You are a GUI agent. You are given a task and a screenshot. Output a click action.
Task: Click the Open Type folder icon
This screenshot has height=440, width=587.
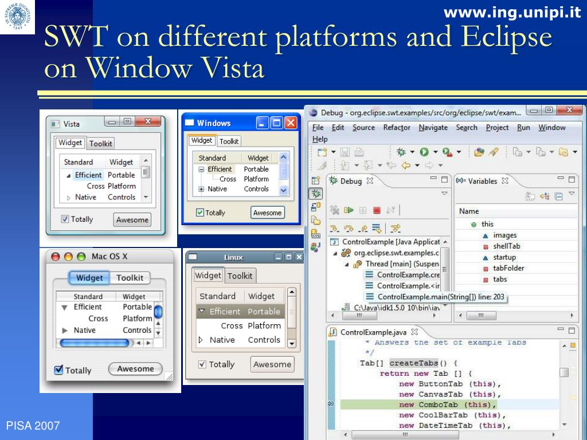pos(479,152)
